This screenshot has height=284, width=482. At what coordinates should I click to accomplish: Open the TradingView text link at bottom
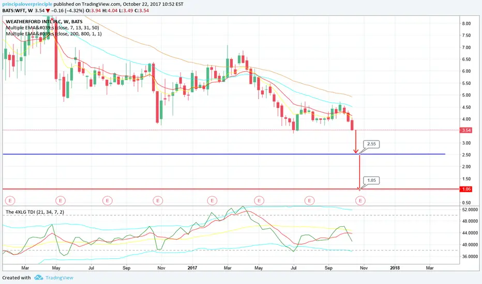(x=59, y=278)
